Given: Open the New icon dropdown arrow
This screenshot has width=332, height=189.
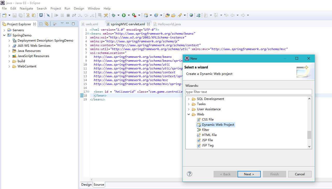Looking at the screenshot, I should 9,15.
